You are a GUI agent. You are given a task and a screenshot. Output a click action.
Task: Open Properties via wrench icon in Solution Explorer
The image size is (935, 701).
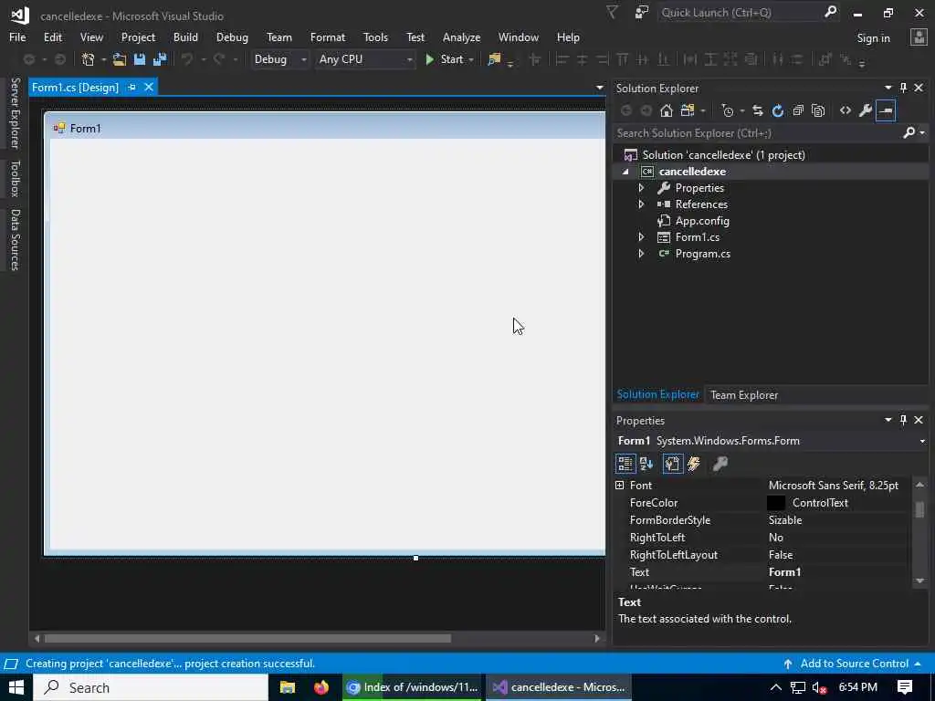866,110
